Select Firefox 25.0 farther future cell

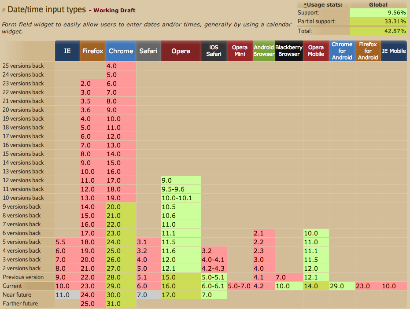(x=93, y=304)
